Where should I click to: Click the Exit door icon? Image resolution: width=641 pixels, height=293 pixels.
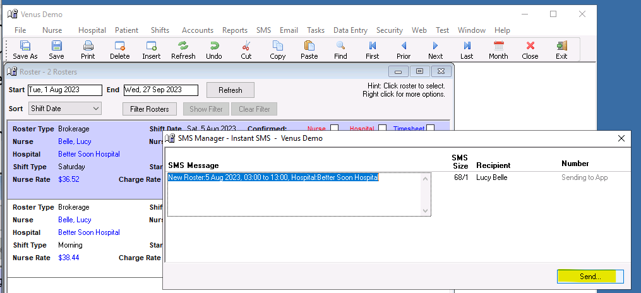561,45
